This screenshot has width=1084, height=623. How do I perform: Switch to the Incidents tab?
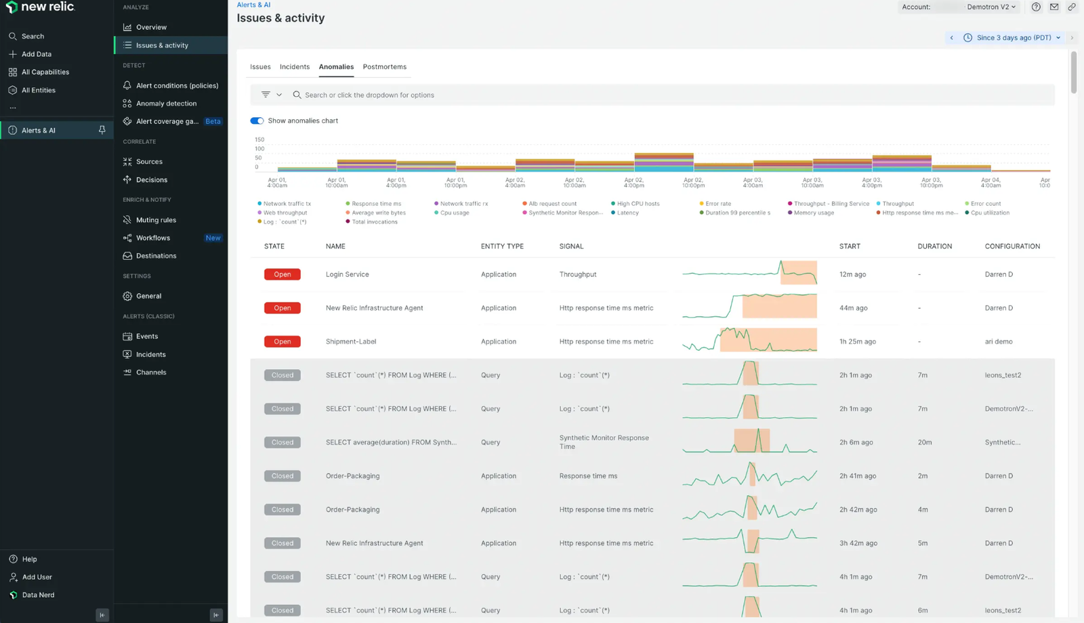294,66
